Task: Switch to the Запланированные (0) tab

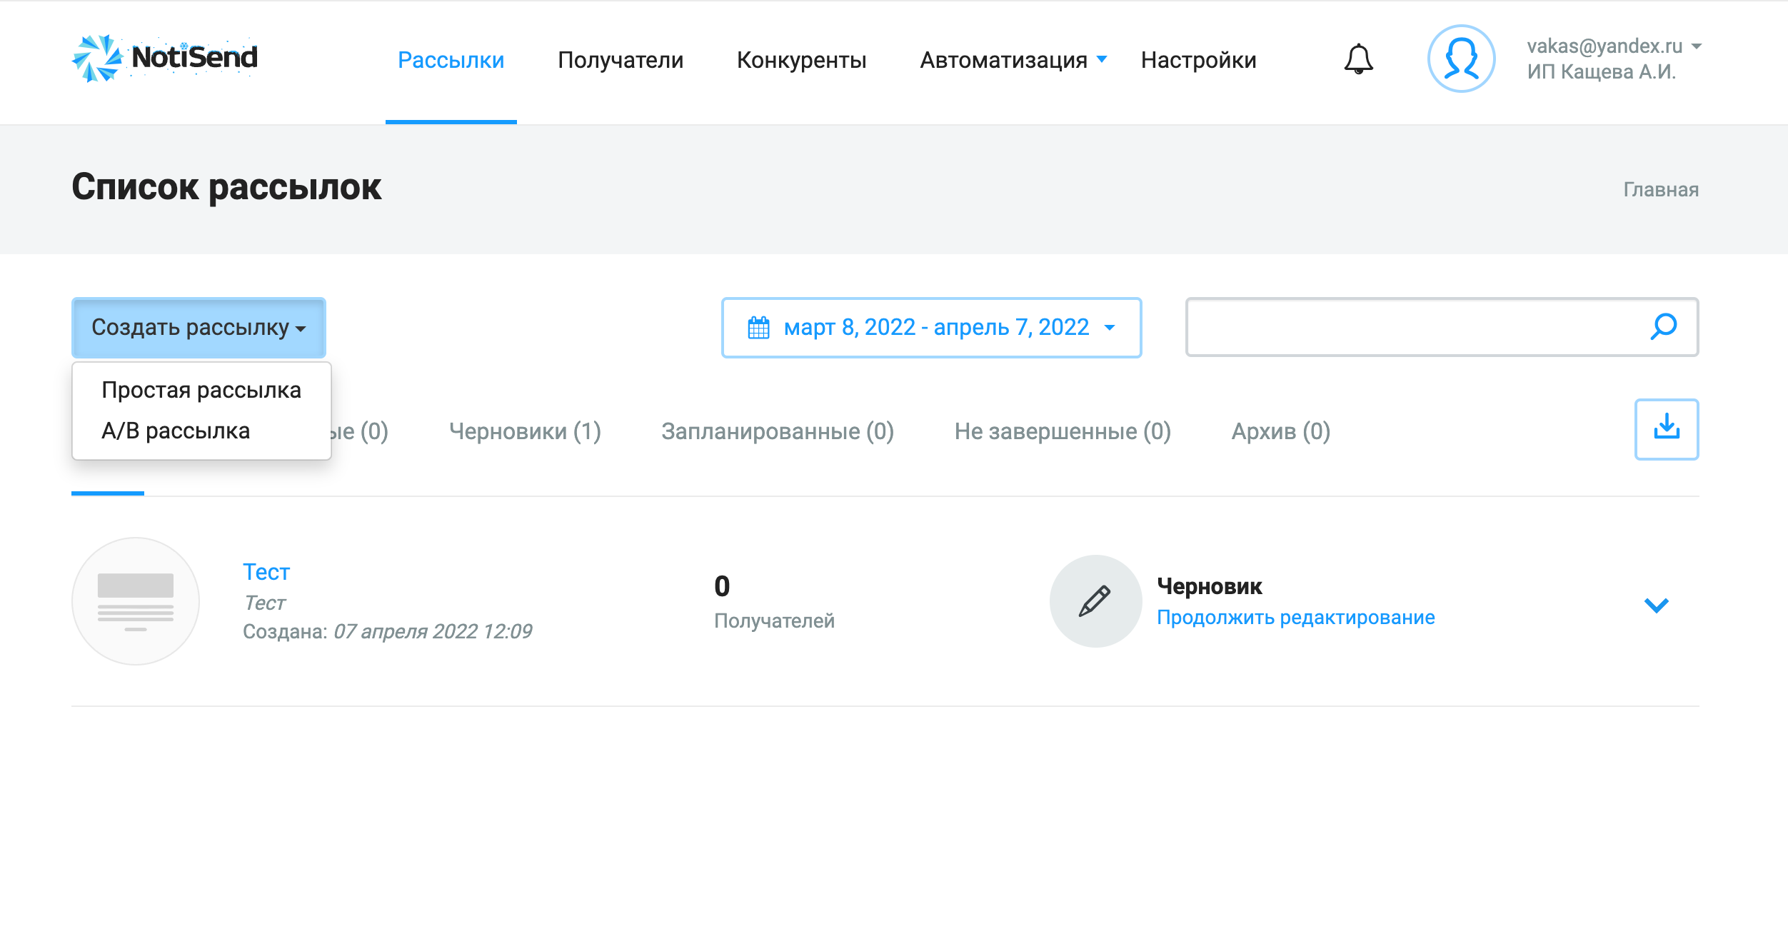Action: coord(777,431)
